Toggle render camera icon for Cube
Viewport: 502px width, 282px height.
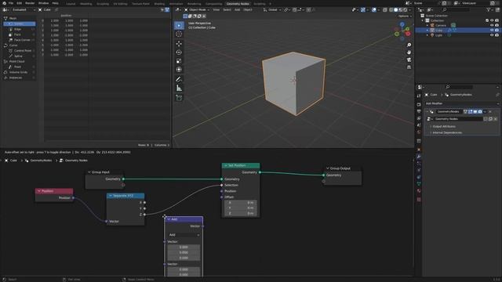pos(497,31)
